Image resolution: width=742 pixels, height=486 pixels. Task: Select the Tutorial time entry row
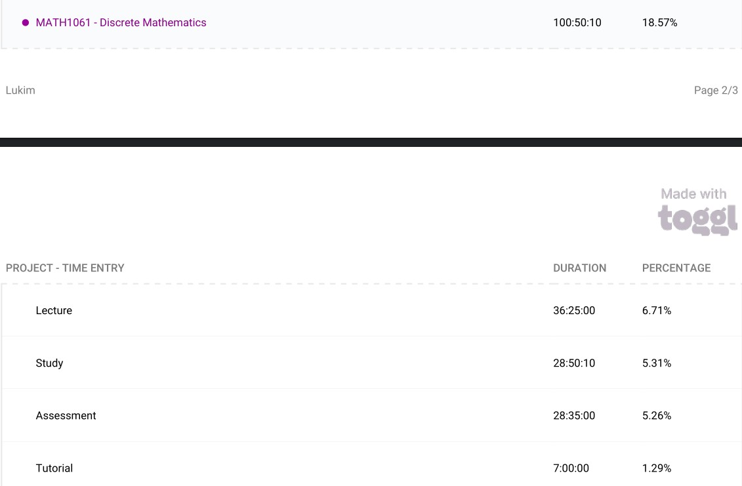tap(54, 468)
